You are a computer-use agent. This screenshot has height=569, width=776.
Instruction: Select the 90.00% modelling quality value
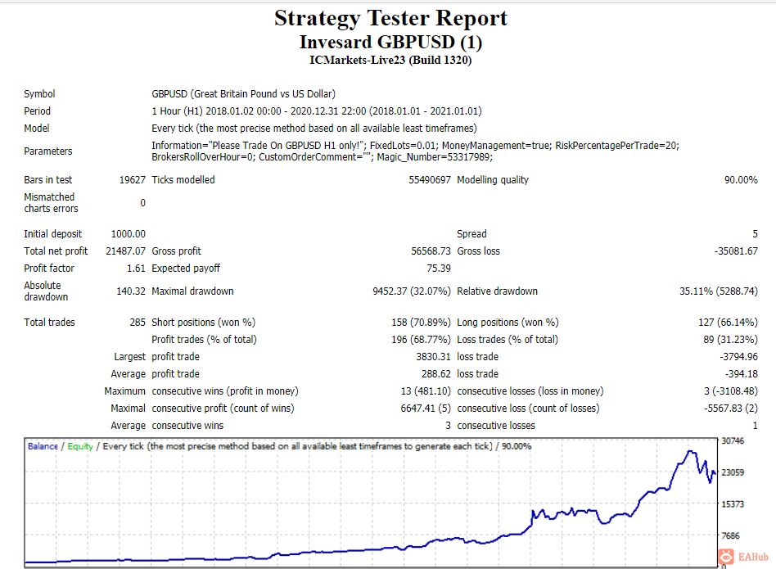pos(741,179)
